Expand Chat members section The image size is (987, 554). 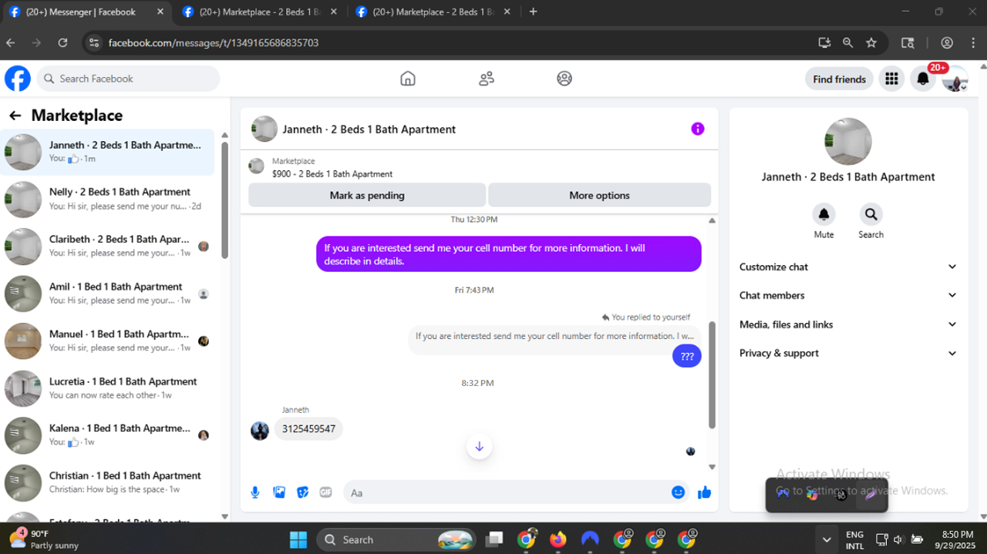pyautogui.click(x=848, y=295)
